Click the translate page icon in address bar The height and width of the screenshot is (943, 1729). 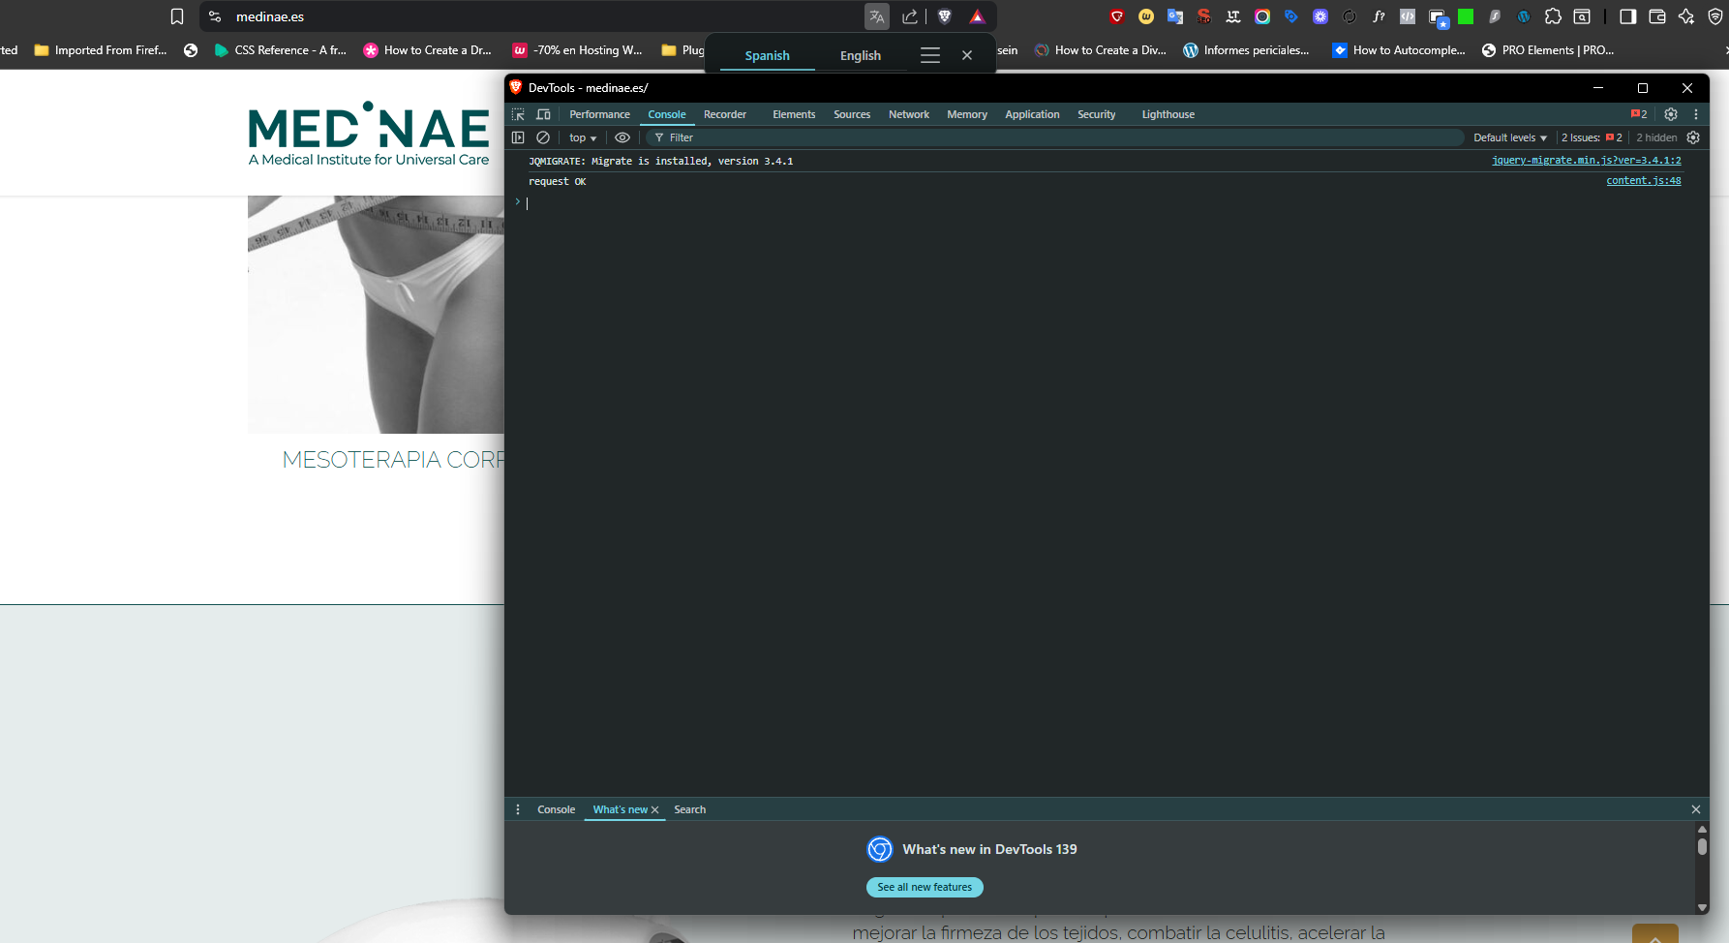(x=876, y=16)
